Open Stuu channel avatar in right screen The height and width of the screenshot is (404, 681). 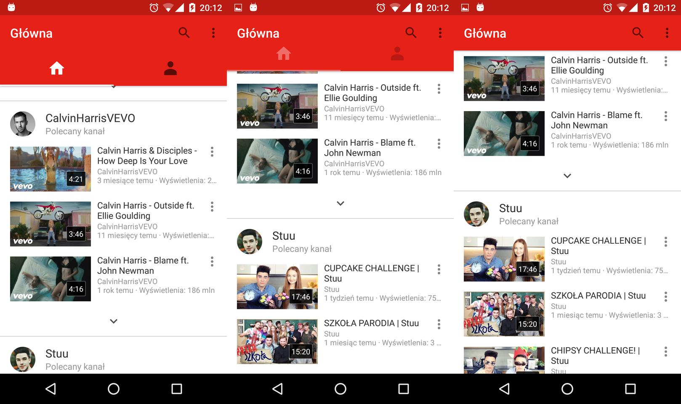click(476, 214)
